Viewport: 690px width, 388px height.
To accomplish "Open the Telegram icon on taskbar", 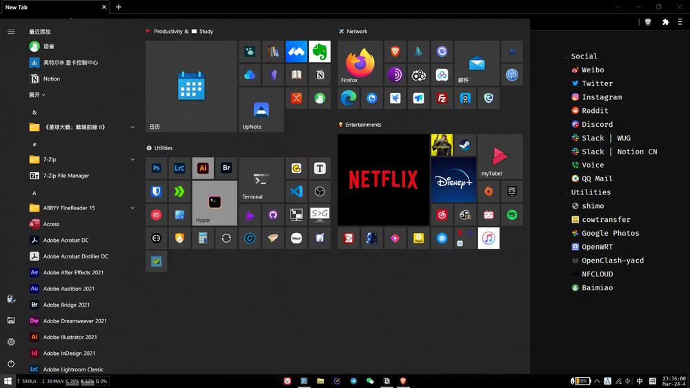I will coord(353,381).
